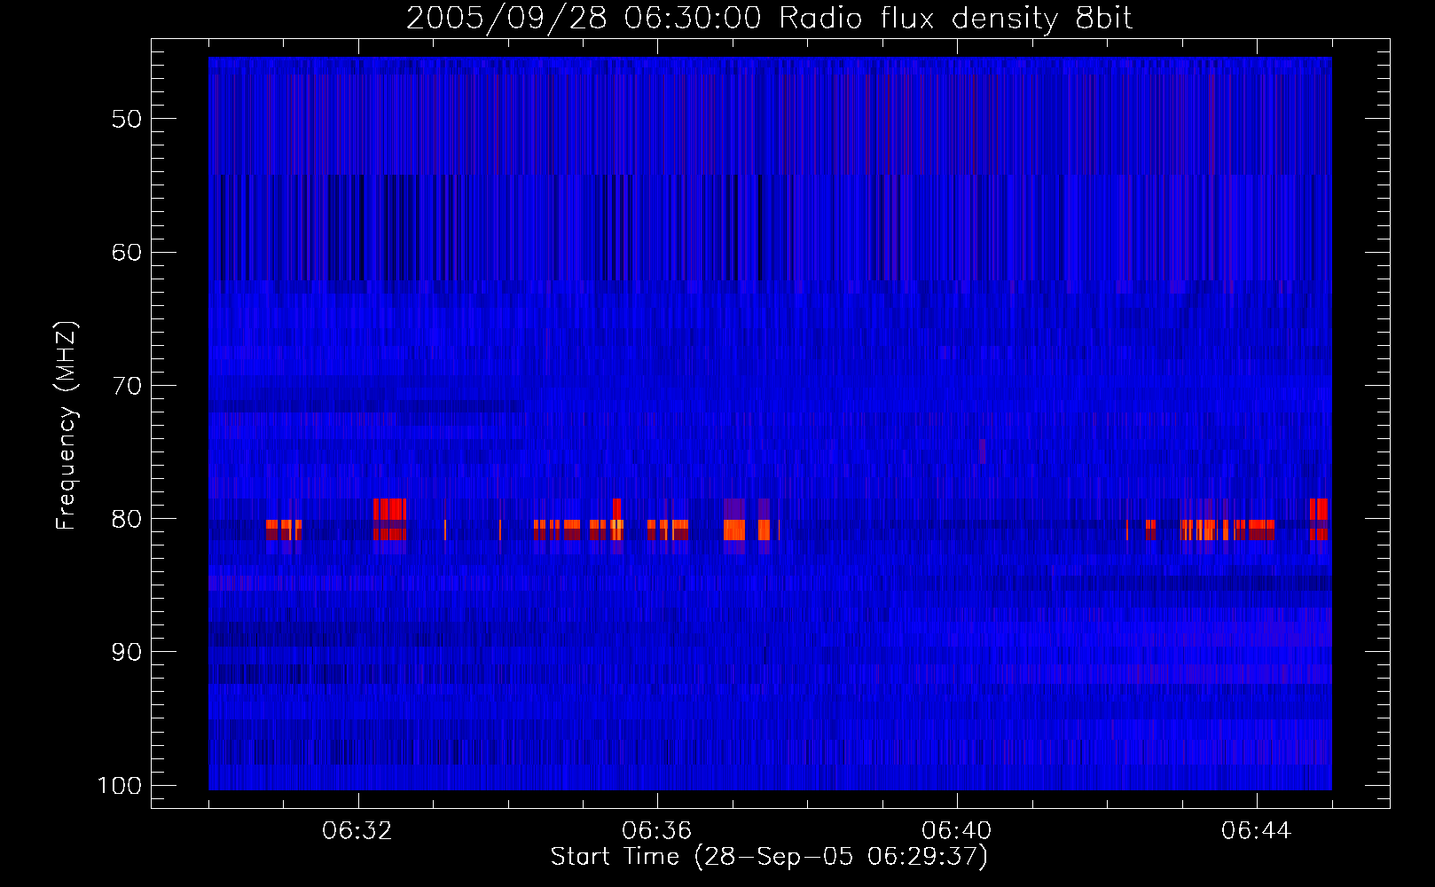Click the 80 frequency tick label
The height and width of the screenshot is (887, 1435).
(127, 519)
